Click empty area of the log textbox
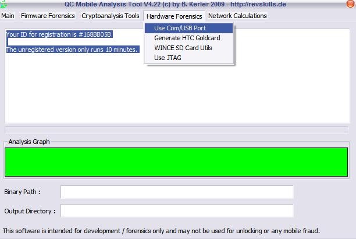 (x=175, y=93)
